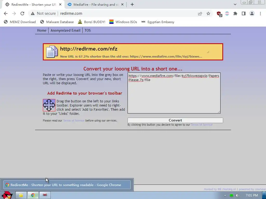Select the Chrome taskbar icon
Screen dimensions: 266x199
33,195
